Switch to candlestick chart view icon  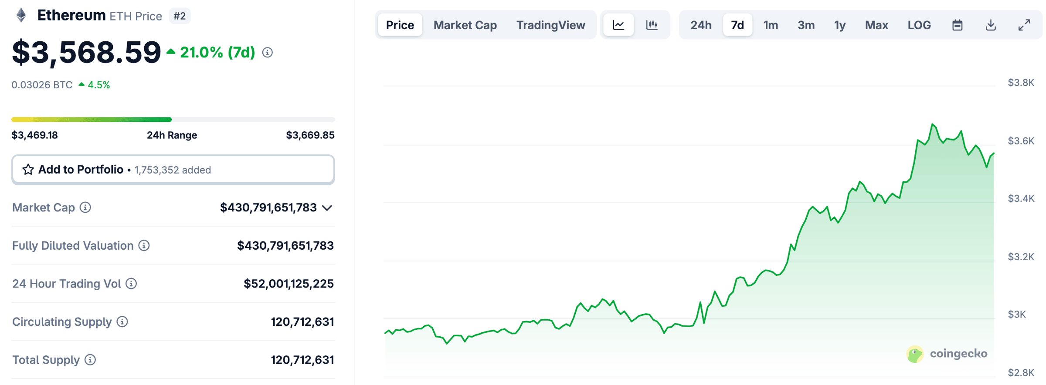(652, 25)
